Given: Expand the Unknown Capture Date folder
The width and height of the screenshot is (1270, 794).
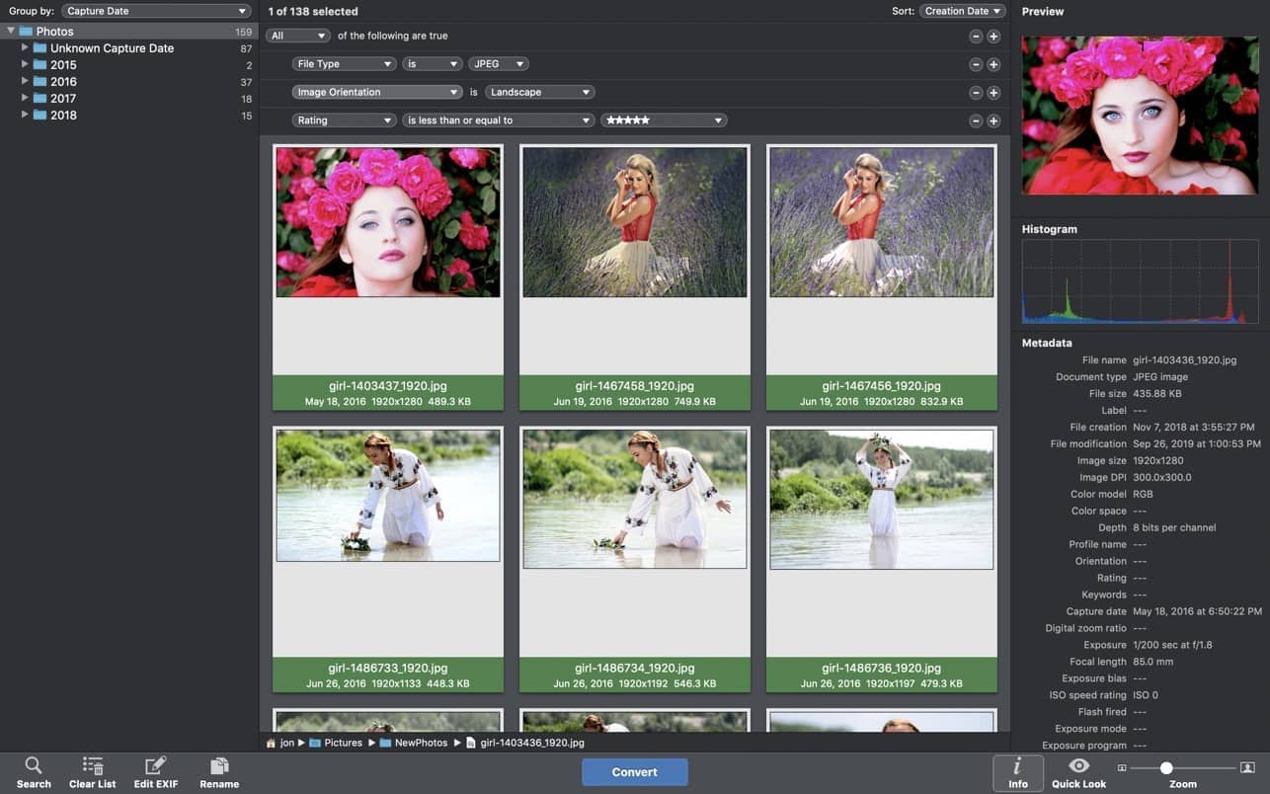Looking at the screenshot, I should [x=25, y=47].
